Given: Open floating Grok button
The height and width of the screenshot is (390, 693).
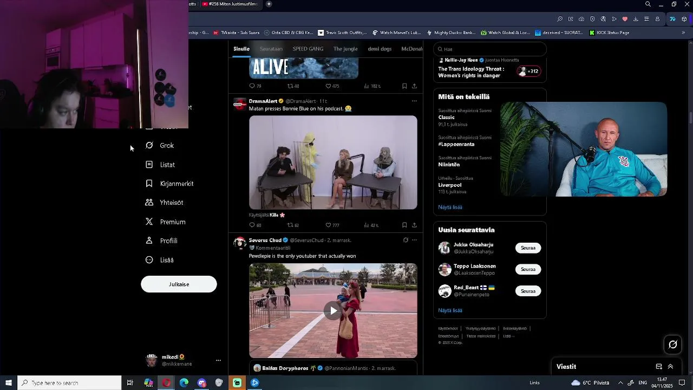Looking at the screenshot, I should [673, 344].
